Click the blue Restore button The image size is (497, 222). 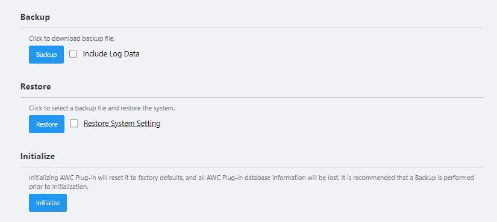coord(46,124)
